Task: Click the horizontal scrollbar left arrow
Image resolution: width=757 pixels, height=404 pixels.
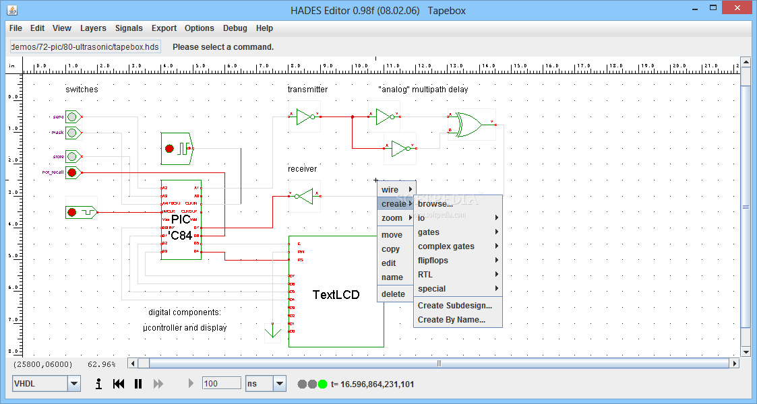Action: point(133,364)
